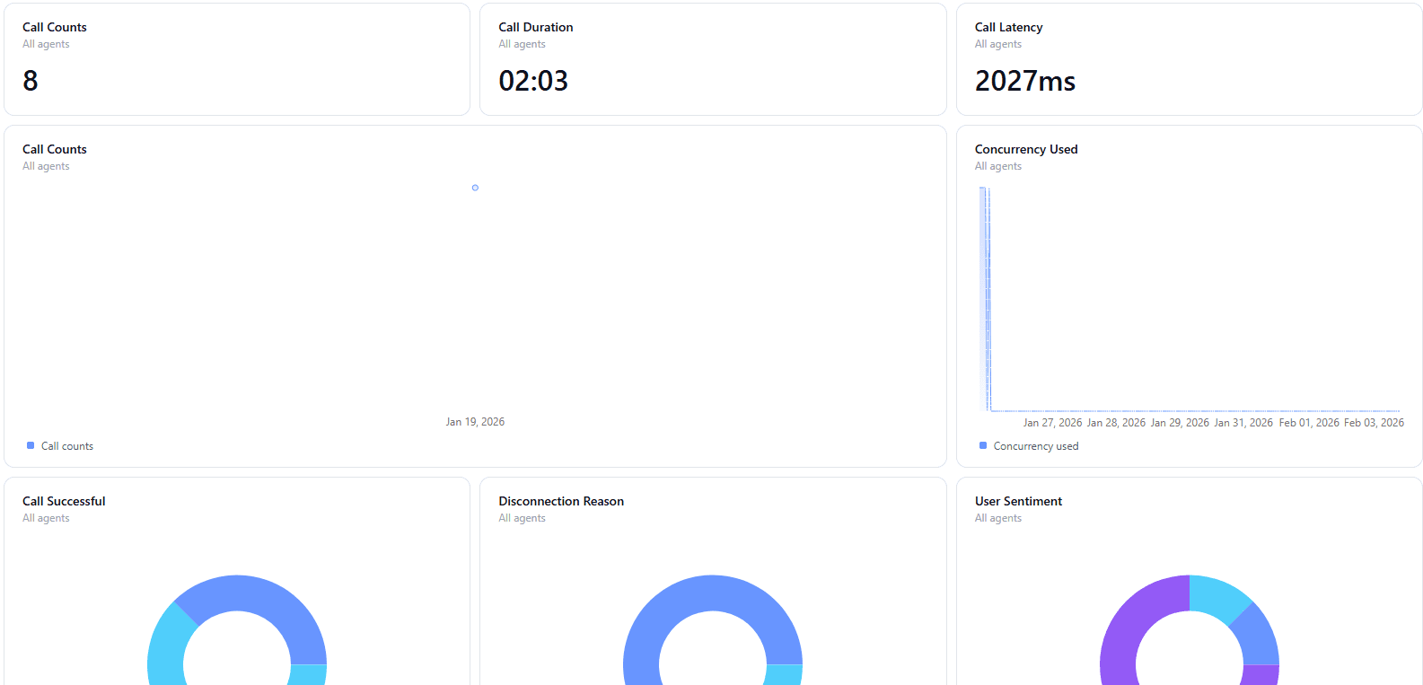Toggle the Concurrency used legend label
This screenshot has height=685, width=1423.
(x=1036, y=446)
